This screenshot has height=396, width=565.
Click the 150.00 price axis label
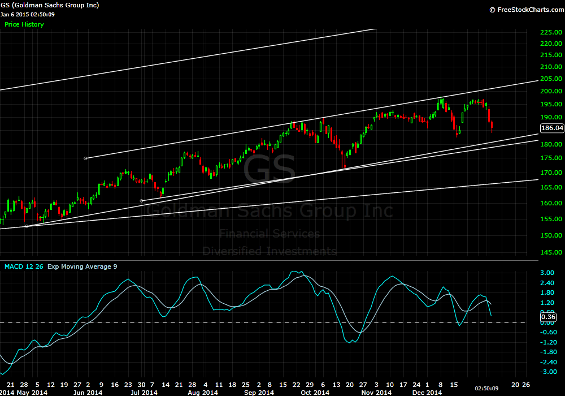[551, 235]
